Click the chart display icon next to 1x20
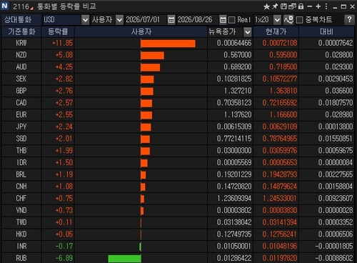 (288, 20)
